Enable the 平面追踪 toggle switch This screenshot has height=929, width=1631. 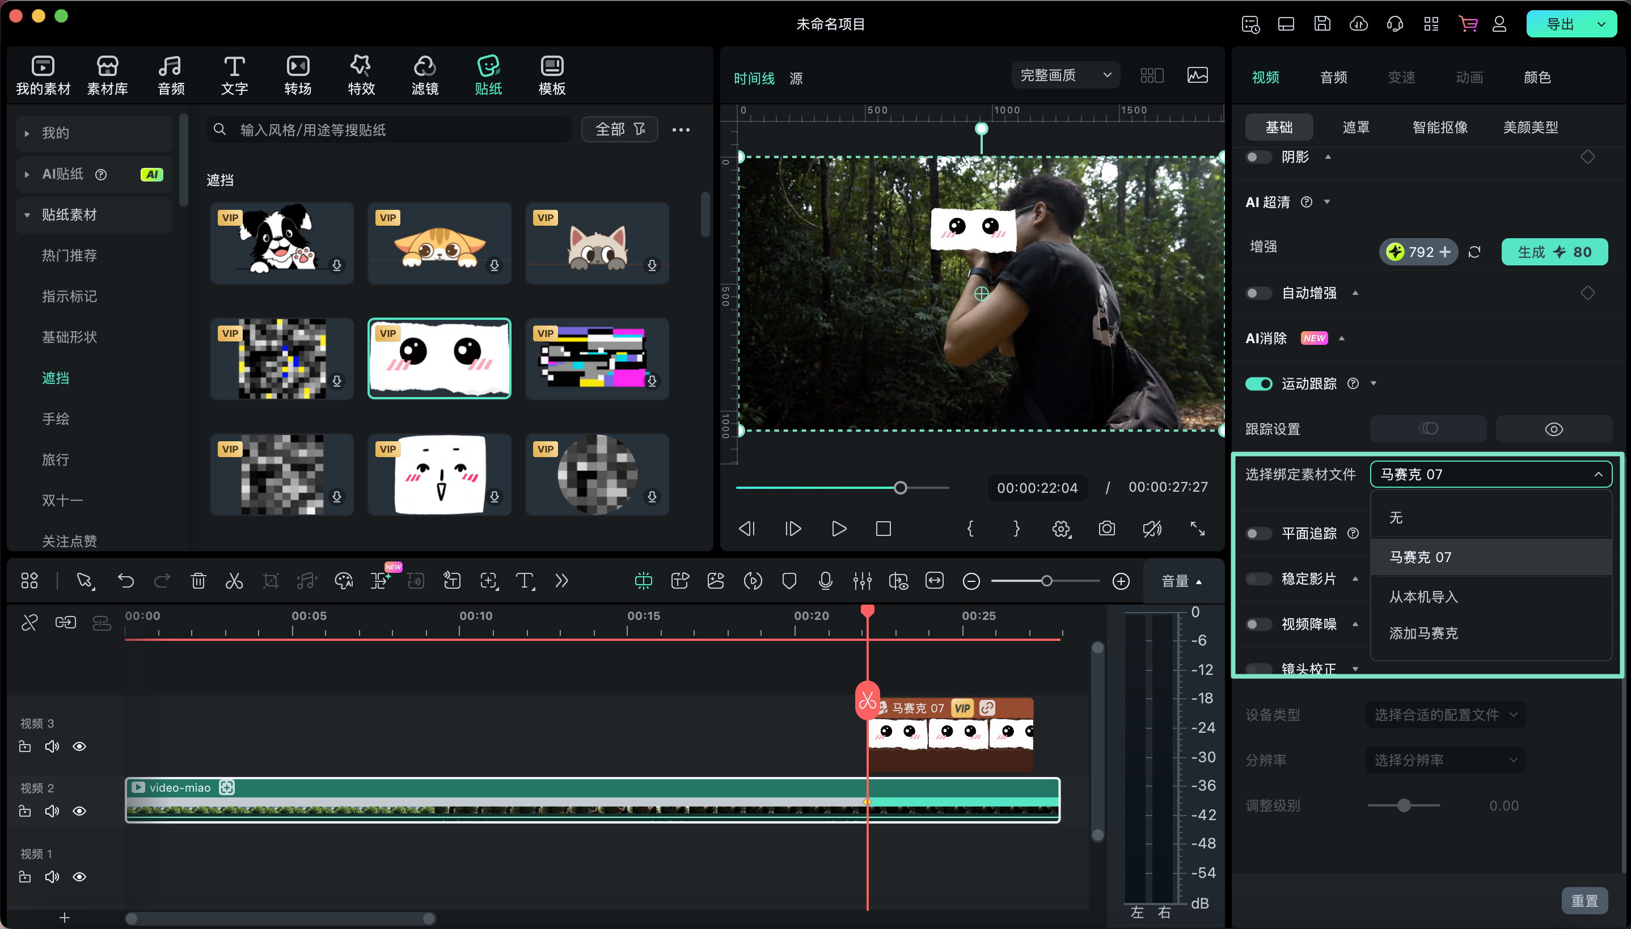click(1258, 533)
